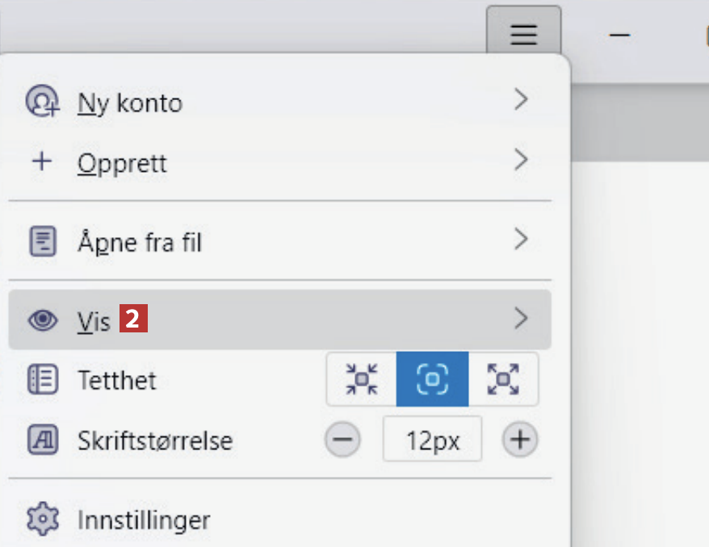Select the relaxed density option
The width and height of the screenshot is (709, 547).
point(503,378)
